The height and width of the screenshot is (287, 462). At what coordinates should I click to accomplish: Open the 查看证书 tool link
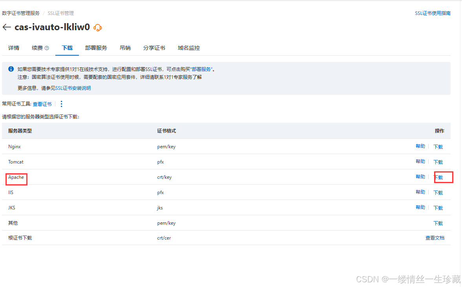click(42, 104)
